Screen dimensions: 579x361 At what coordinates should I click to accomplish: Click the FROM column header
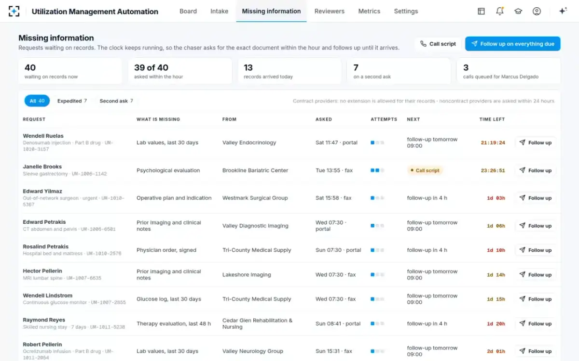coord(229,119)
